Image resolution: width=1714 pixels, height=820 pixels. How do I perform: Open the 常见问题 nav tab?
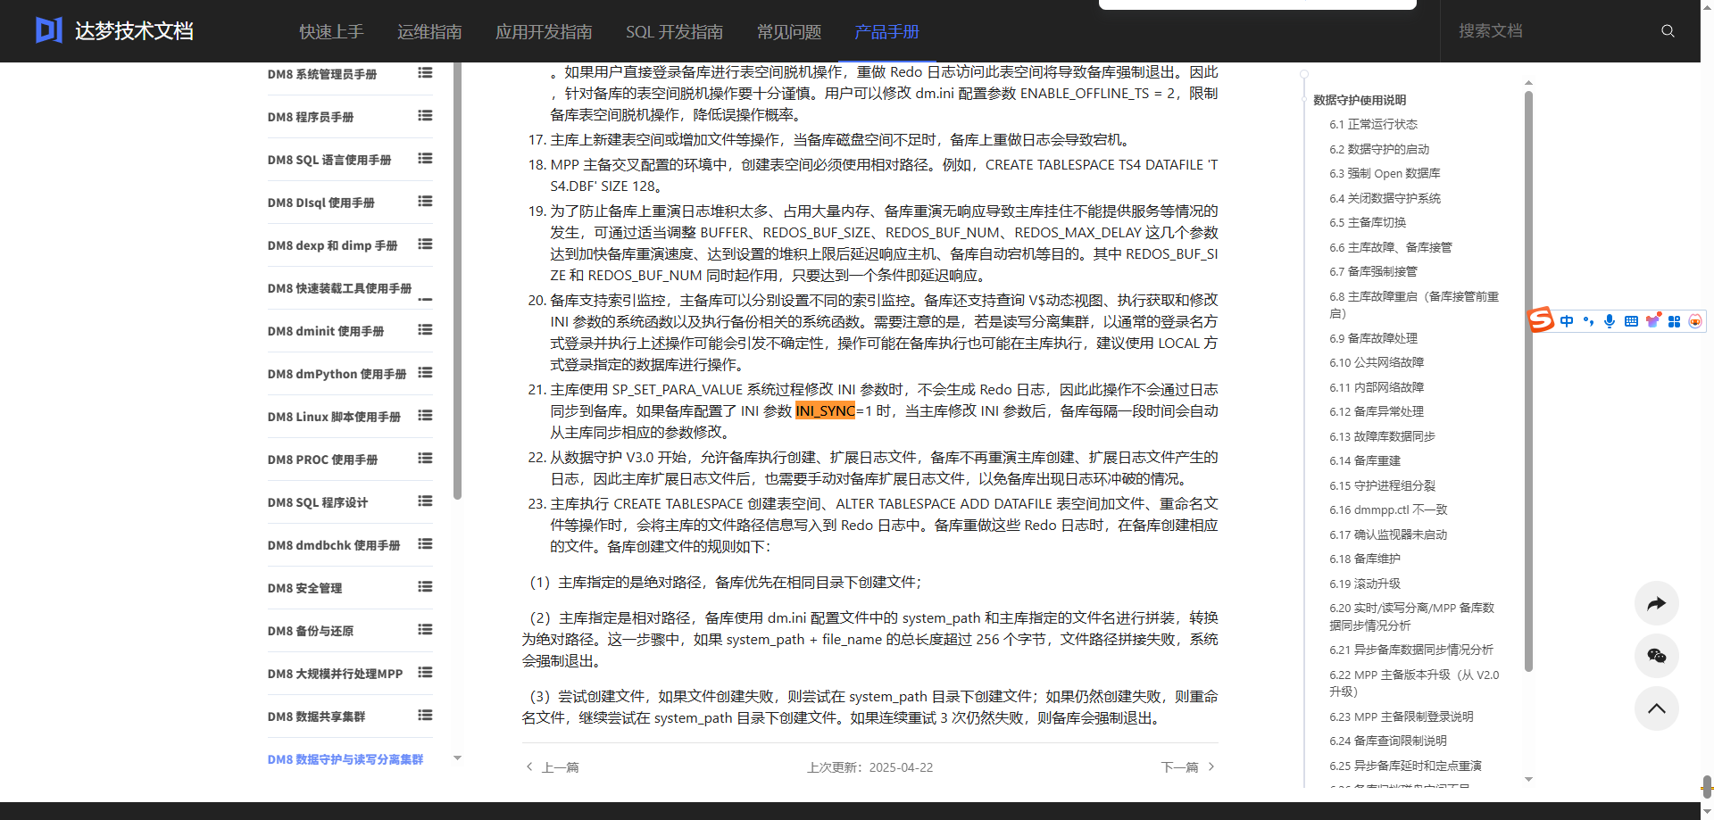(x=789, y=32)
